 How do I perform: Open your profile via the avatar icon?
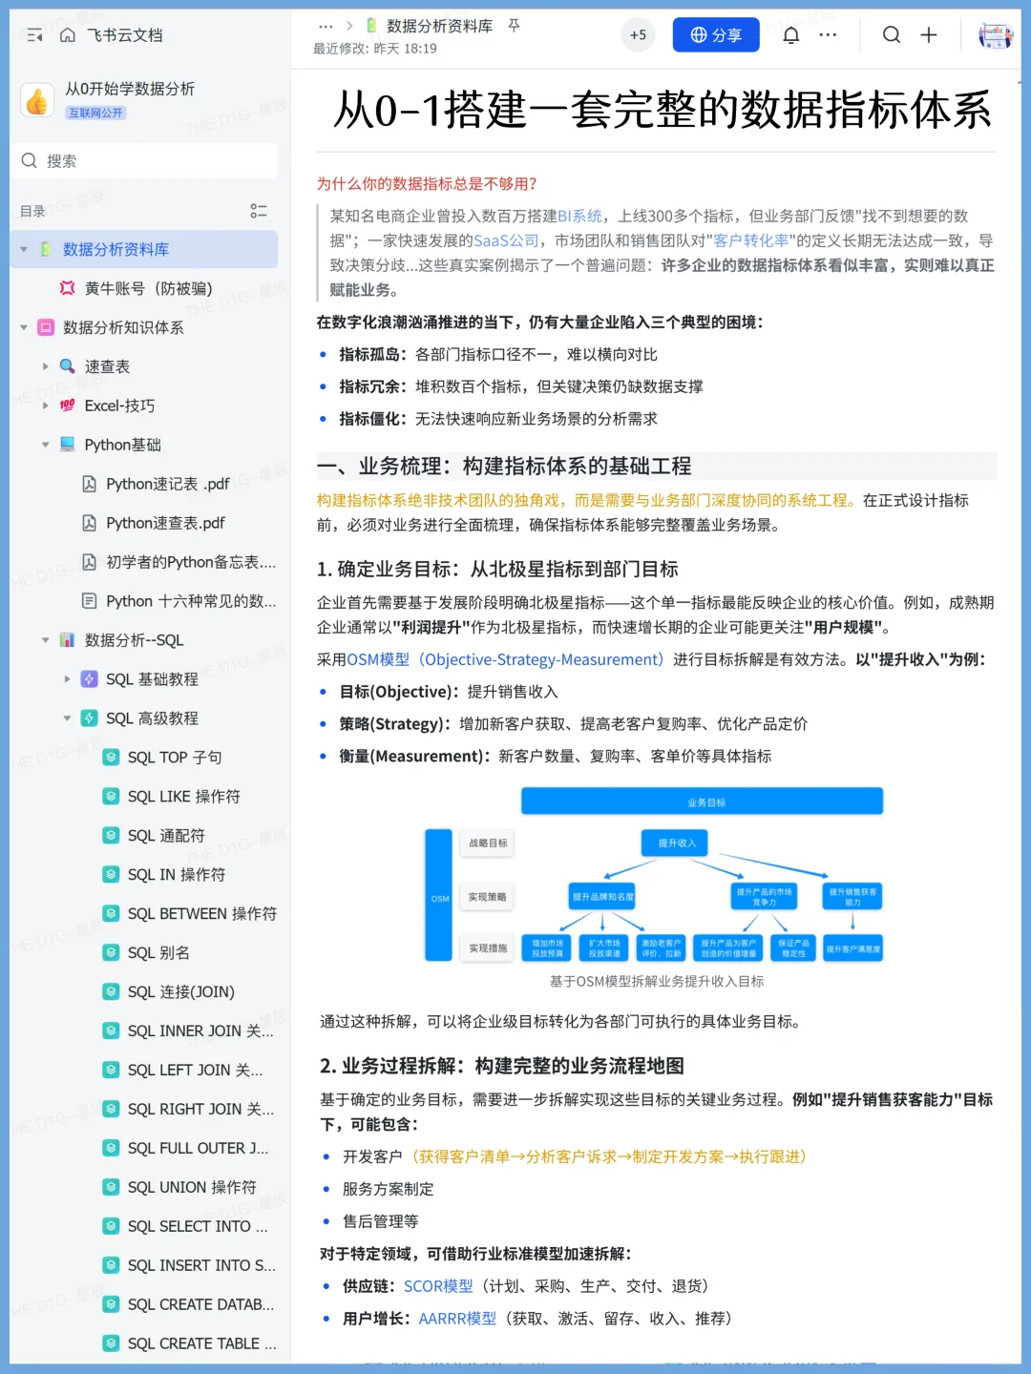(994, 35)
